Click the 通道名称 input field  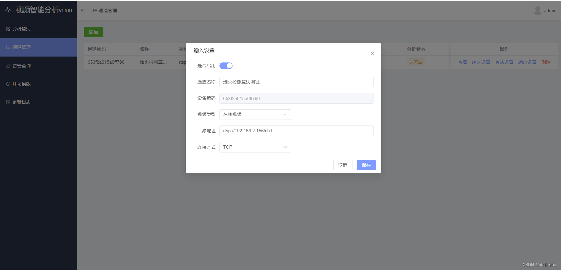point(296,82)
